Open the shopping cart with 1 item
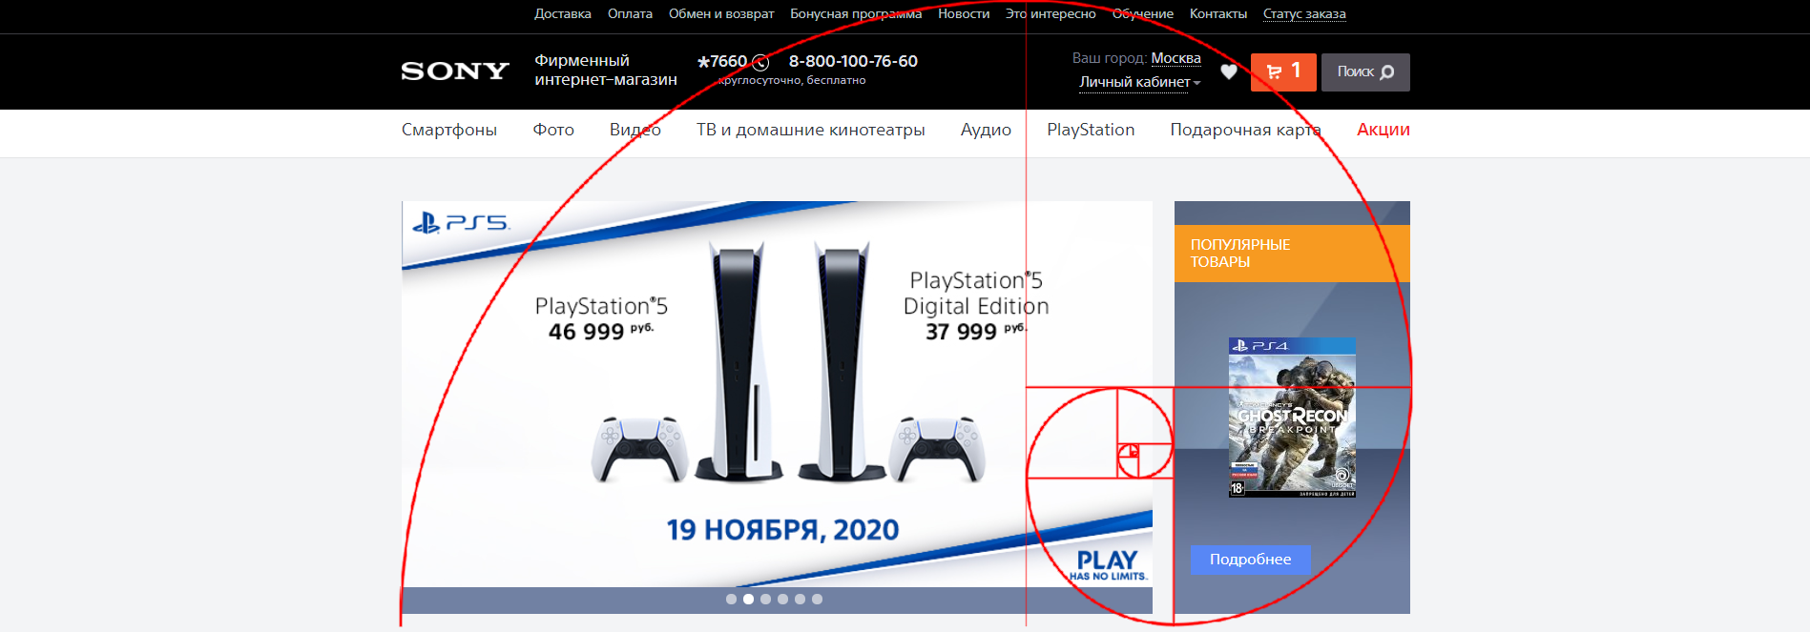Screen dimensions: 1810x632 point(1283,71)
